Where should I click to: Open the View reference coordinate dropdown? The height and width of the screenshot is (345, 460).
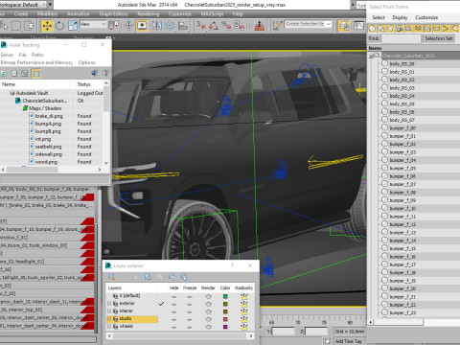[93, 24]
